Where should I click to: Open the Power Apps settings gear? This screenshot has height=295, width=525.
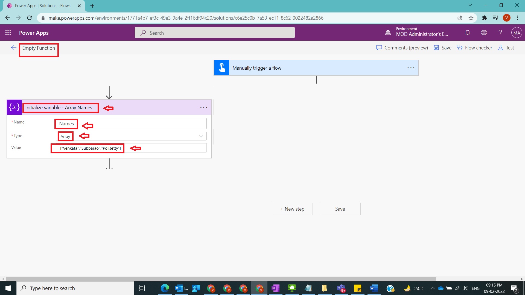click(484, 32)
